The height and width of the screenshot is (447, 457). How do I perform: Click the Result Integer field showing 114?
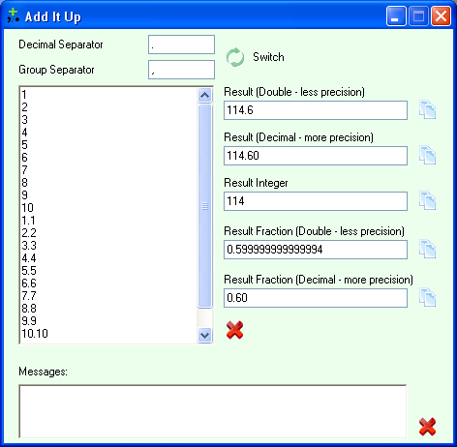tap(316, 201)
